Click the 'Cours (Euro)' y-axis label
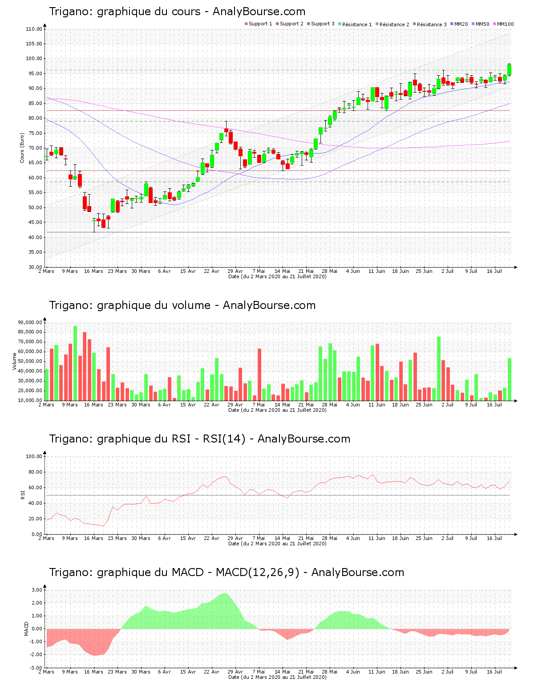The image size is (534, 690). pyautogui.click(x=22, y=148)
